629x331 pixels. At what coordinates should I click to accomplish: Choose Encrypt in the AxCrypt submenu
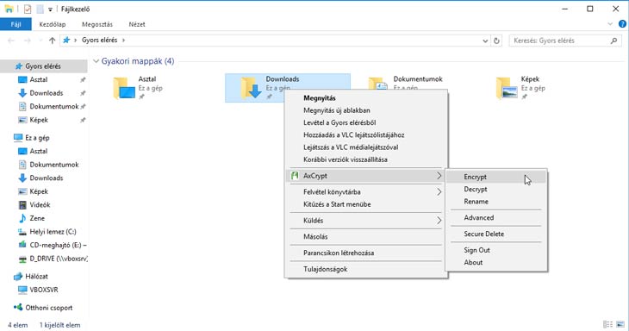point(496,177)
